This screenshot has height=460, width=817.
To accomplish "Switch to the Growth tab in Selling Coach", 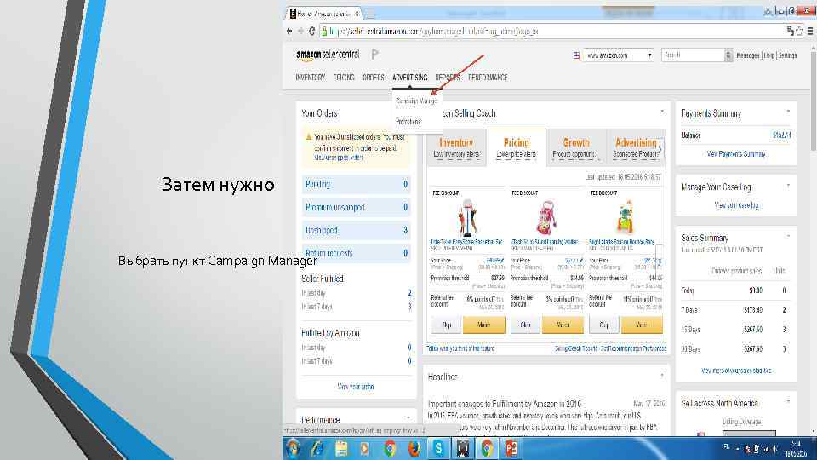I will (x=576, y=147).
